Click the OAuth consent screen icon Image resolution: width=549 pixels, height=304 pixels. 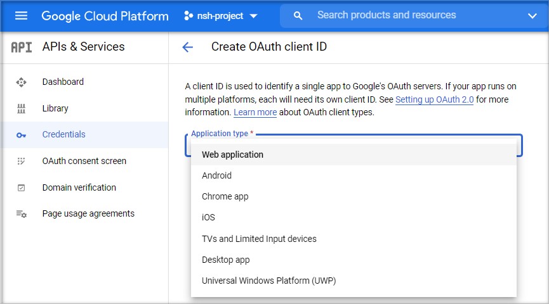tap(21, 161)
